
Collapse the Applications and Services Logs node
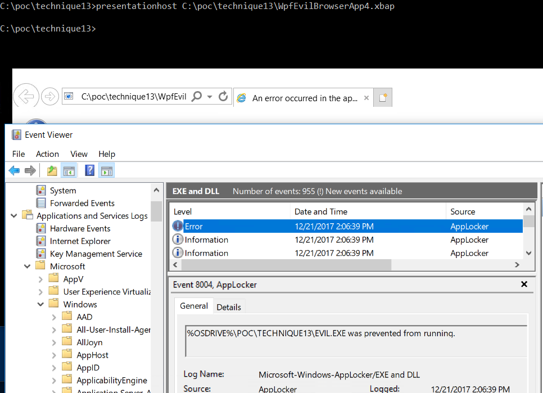pos(13,215)
